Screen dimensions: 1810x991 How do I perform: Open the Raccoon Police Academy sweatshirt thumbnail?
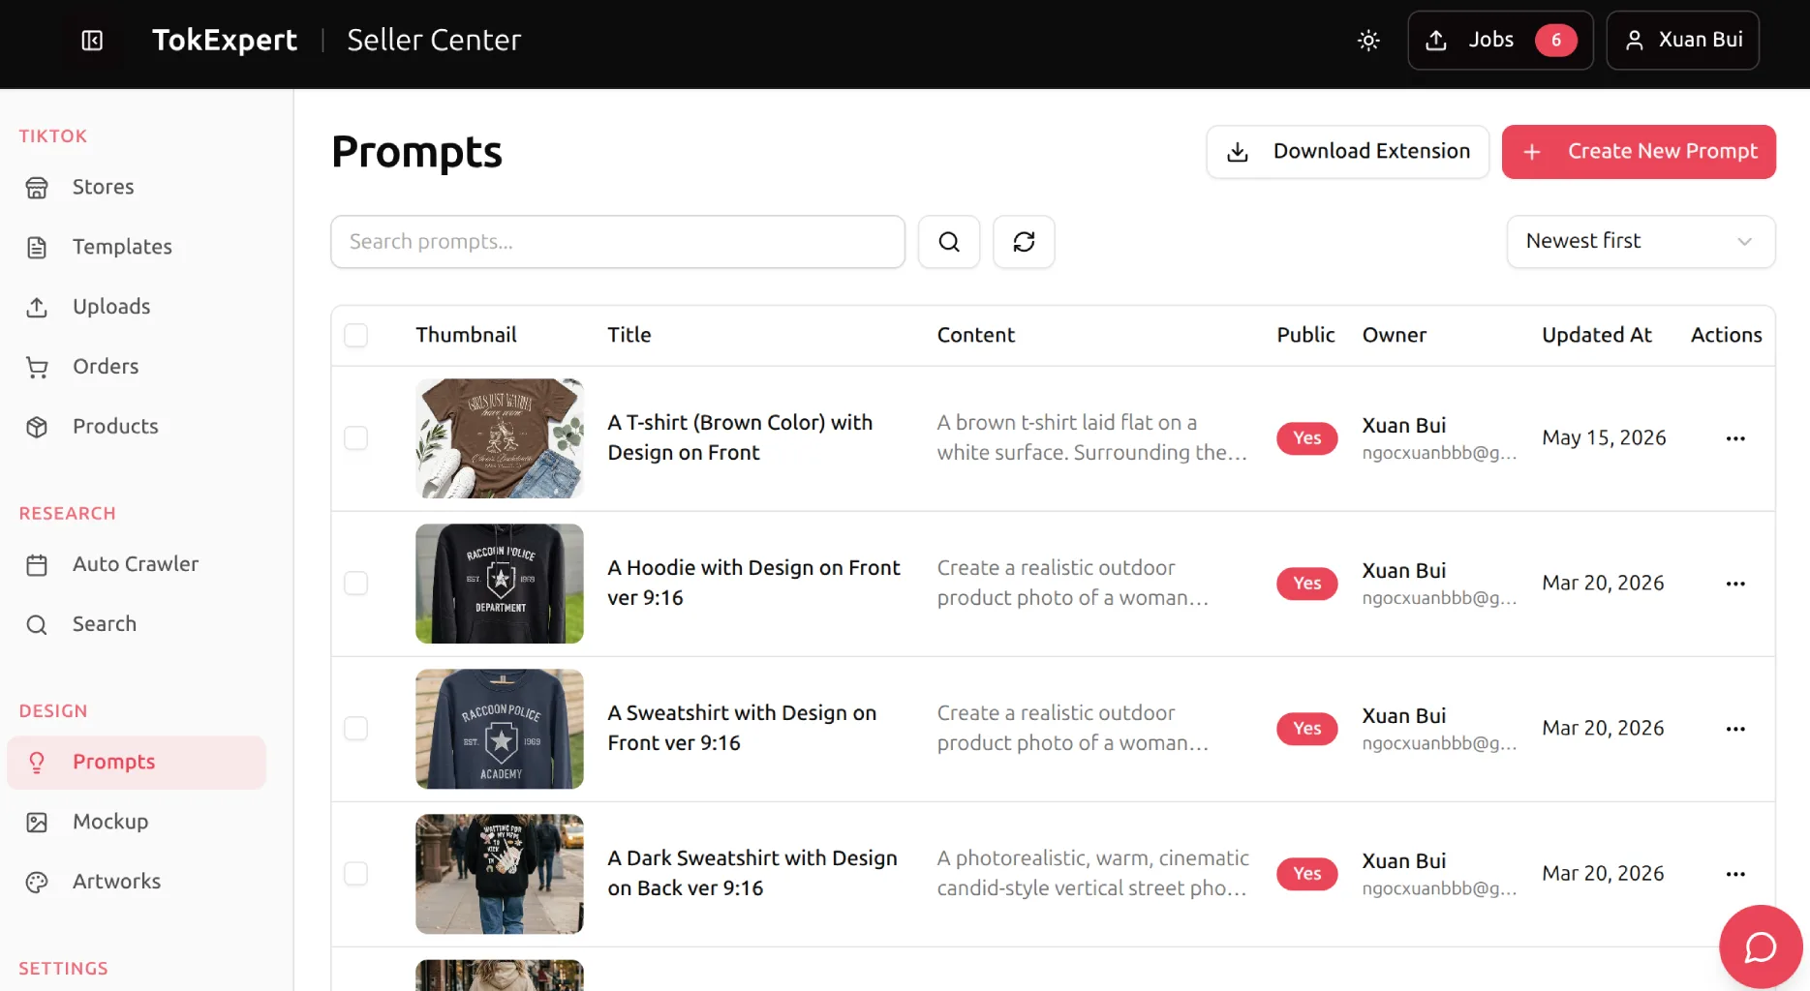[500, 729]
